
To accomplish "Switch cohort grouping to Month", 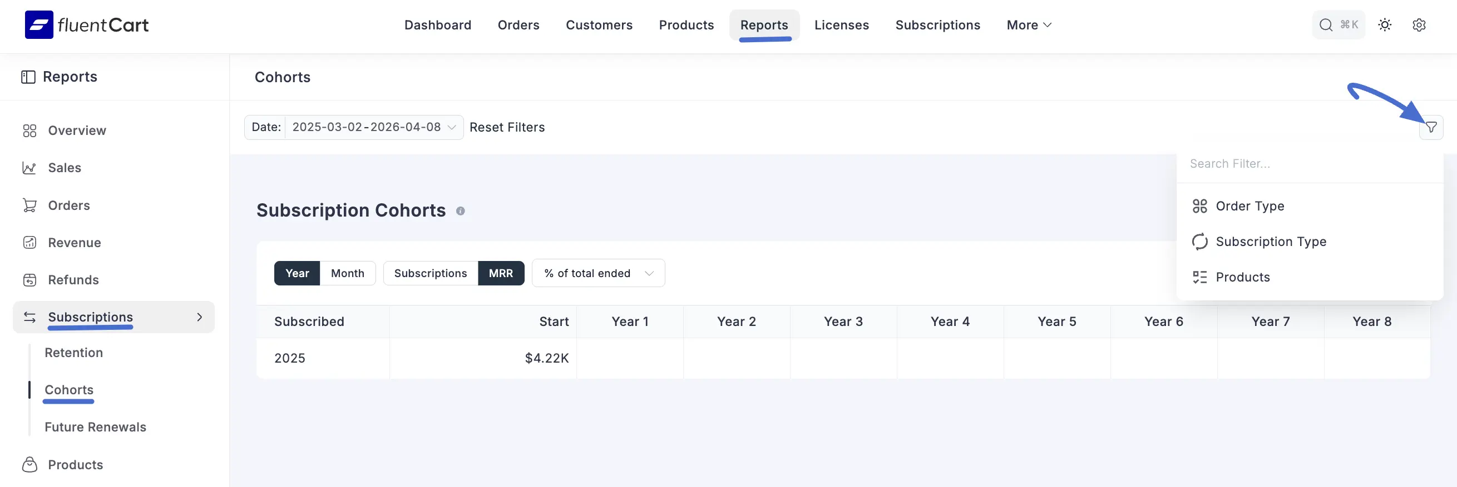I will pos(347,273).
